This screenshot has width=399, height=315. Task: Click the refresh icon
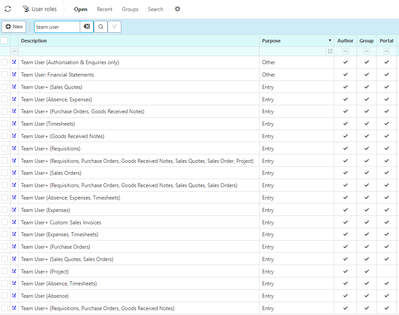[8, 9]
